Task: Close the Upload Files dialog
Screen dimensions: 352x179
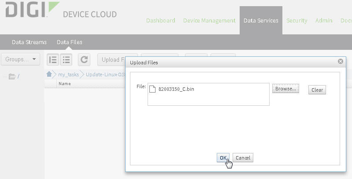Action: click(x=340, y=62)
